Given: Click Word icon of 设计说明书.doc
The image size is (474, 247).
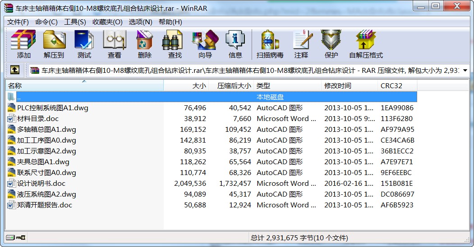Looking at the screenshot, I should [x=11, y=184].
